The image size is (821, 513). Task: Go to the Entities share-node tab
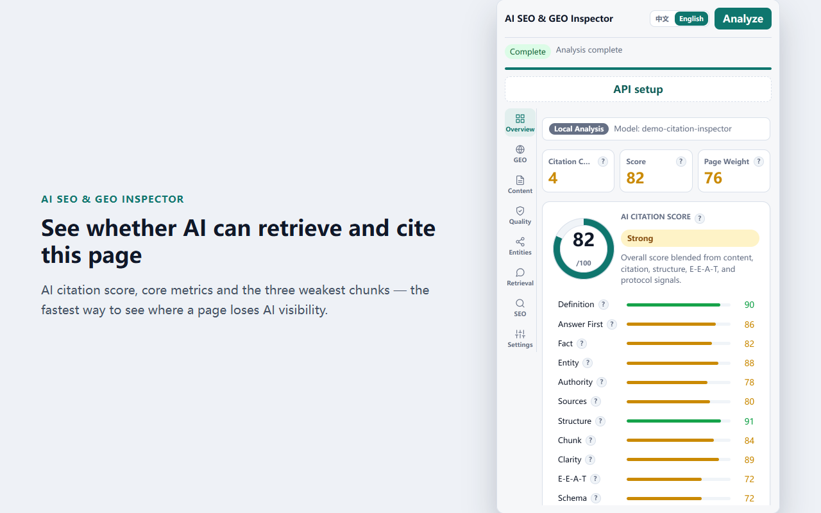point(520,246)
